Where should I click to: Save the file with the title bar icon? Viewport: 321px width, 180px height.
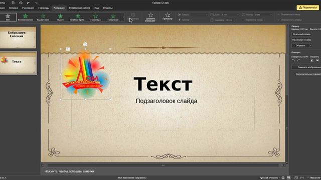coord(13,3)
